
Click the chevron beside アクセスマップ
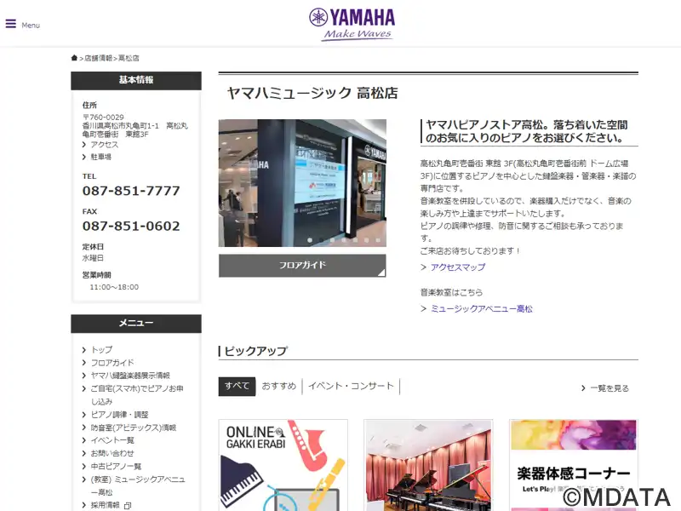pos(423,267)
